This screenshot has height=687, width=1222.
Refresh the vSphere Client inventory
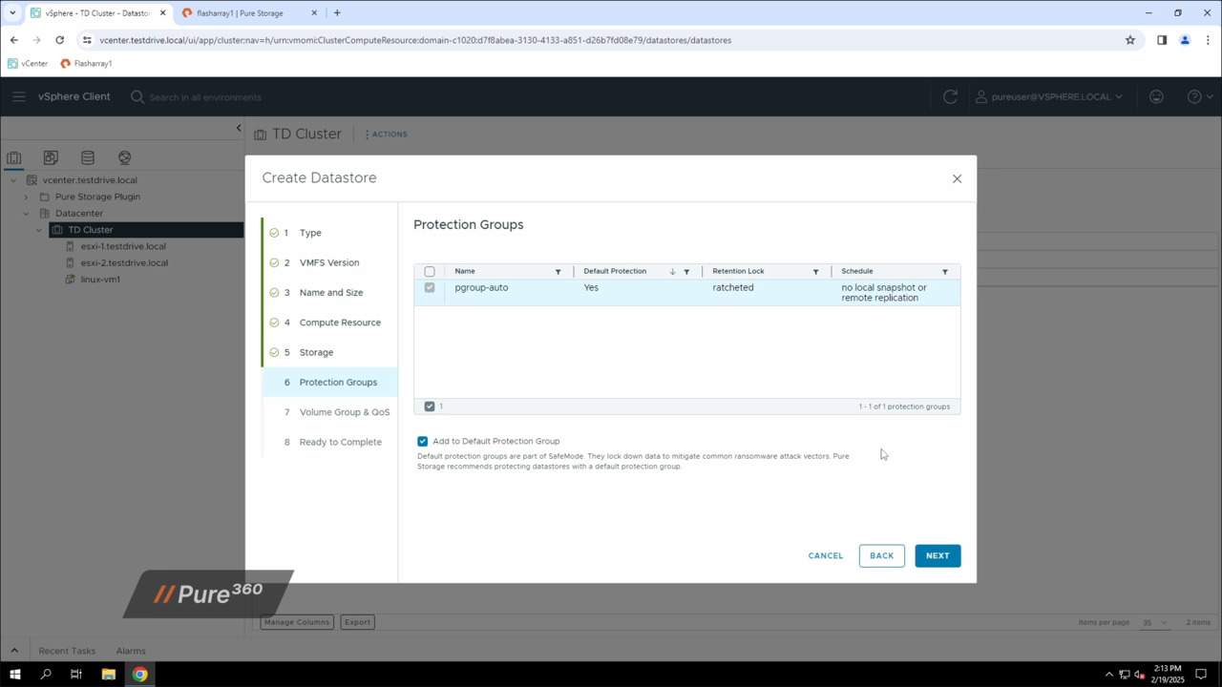click(950, 96)
